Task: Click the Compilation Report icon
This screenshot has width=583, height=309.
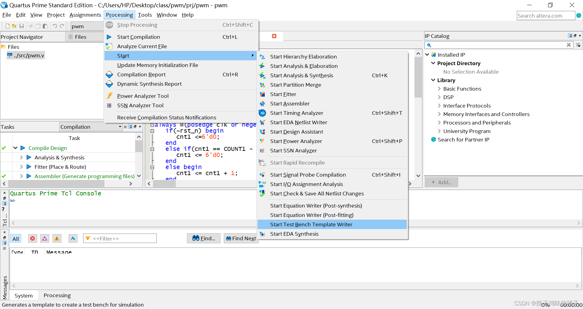Action: click(110, 75)
